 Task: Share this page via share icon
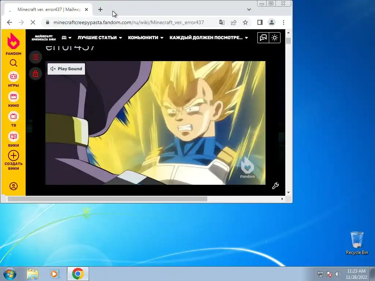[234, 22]
